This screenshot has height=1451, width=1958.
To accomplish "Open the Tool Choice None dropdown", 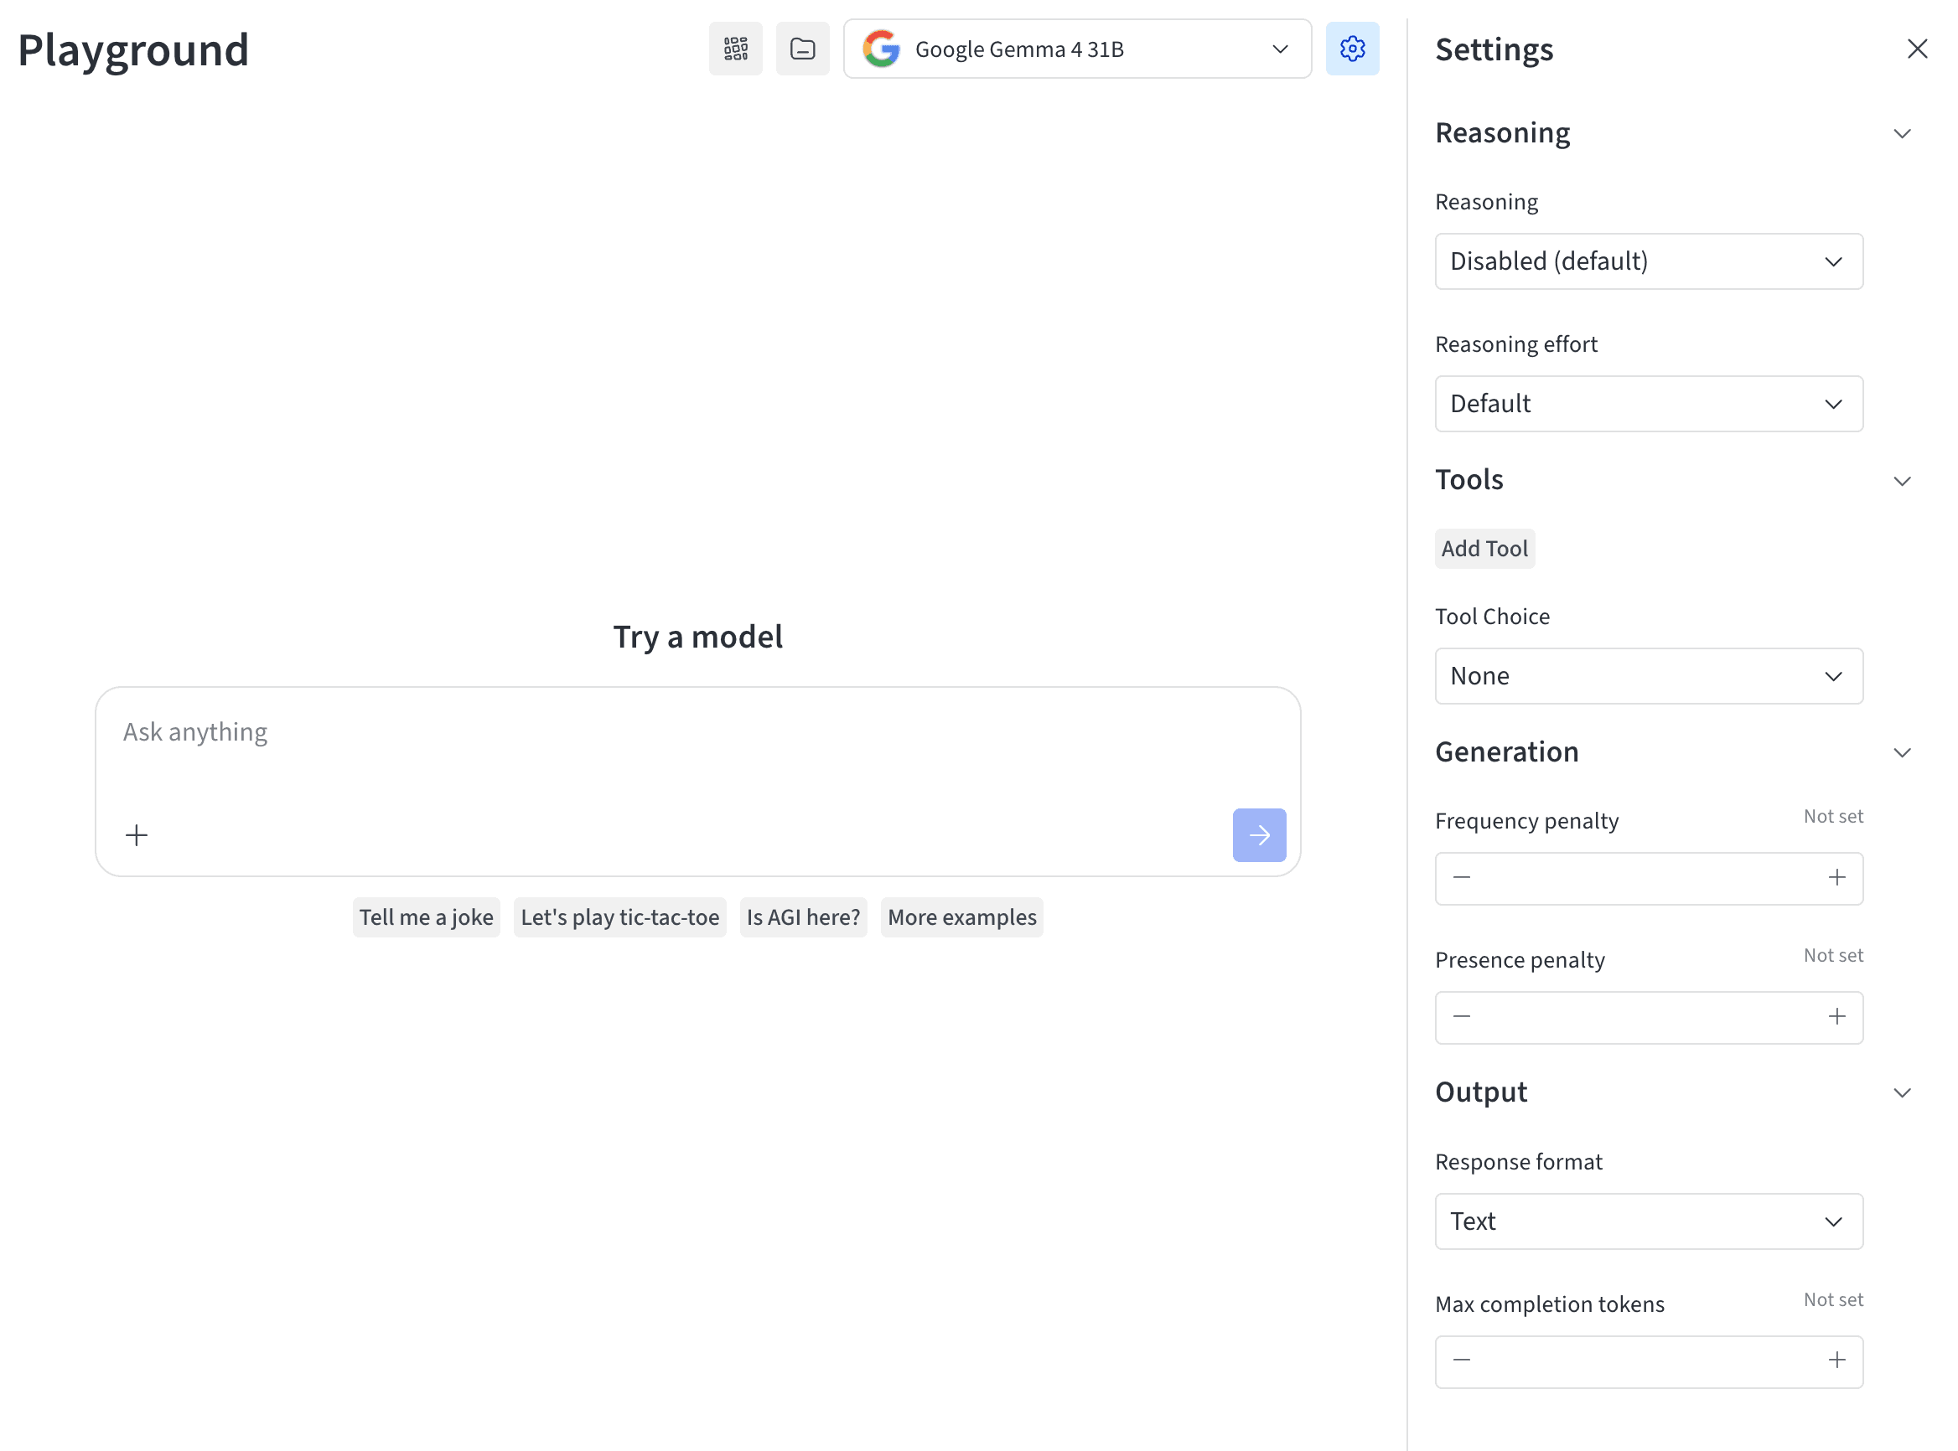I will pos(1649,676).
